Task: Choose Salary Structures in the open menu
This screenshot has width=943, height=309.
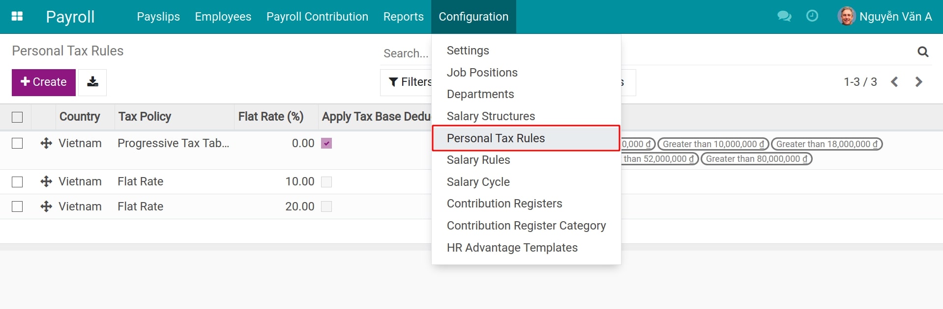Action: [x=491, y=116]
